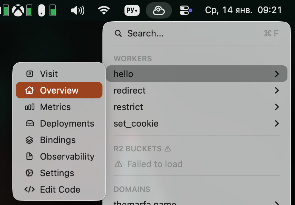Expand the redirect worker submenu chevron

click(277, 90)
